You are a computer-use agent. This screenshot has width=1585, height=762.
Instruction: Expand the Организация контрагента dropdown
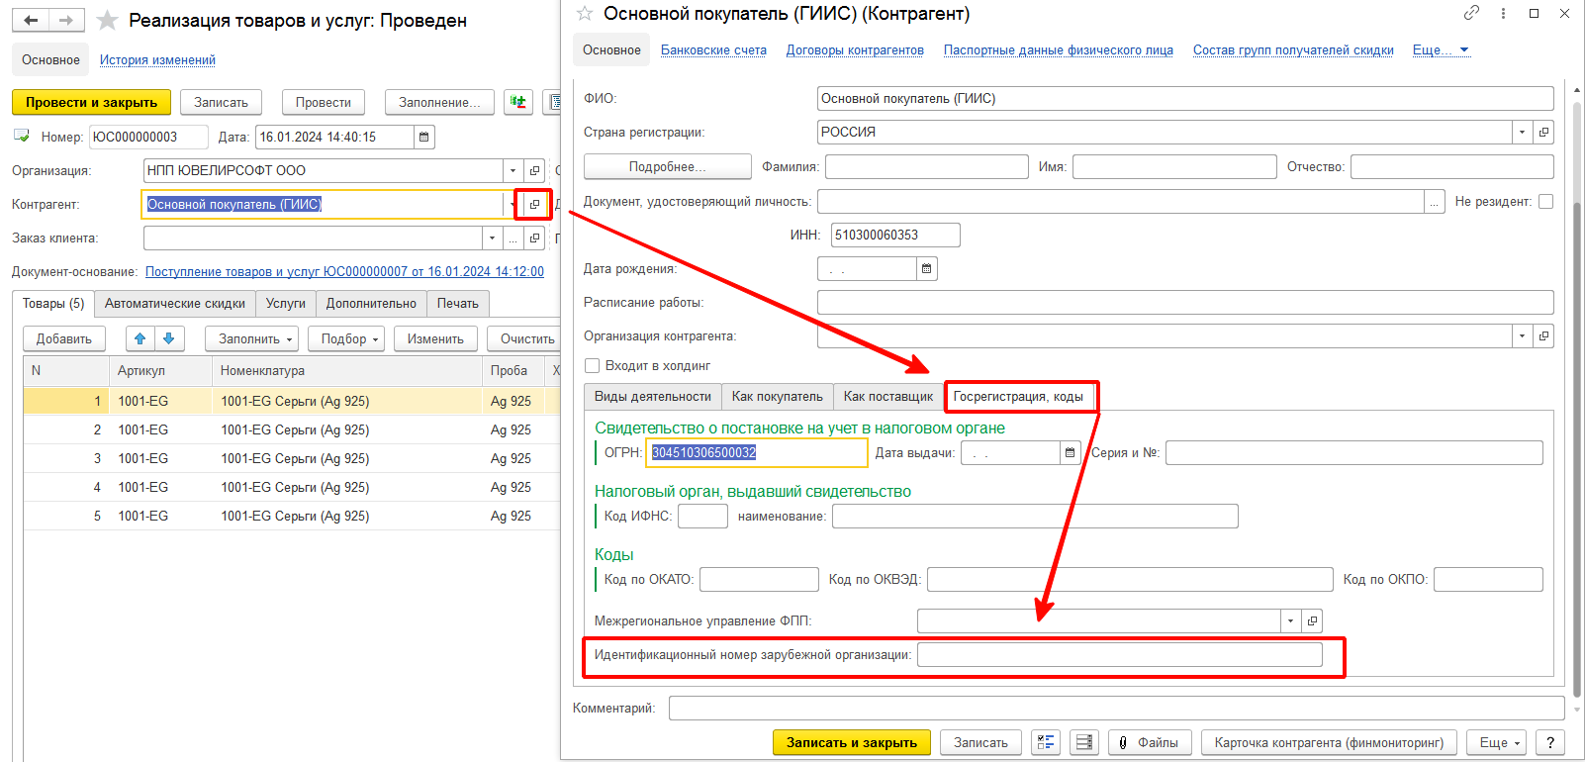tap(1522, 335)
